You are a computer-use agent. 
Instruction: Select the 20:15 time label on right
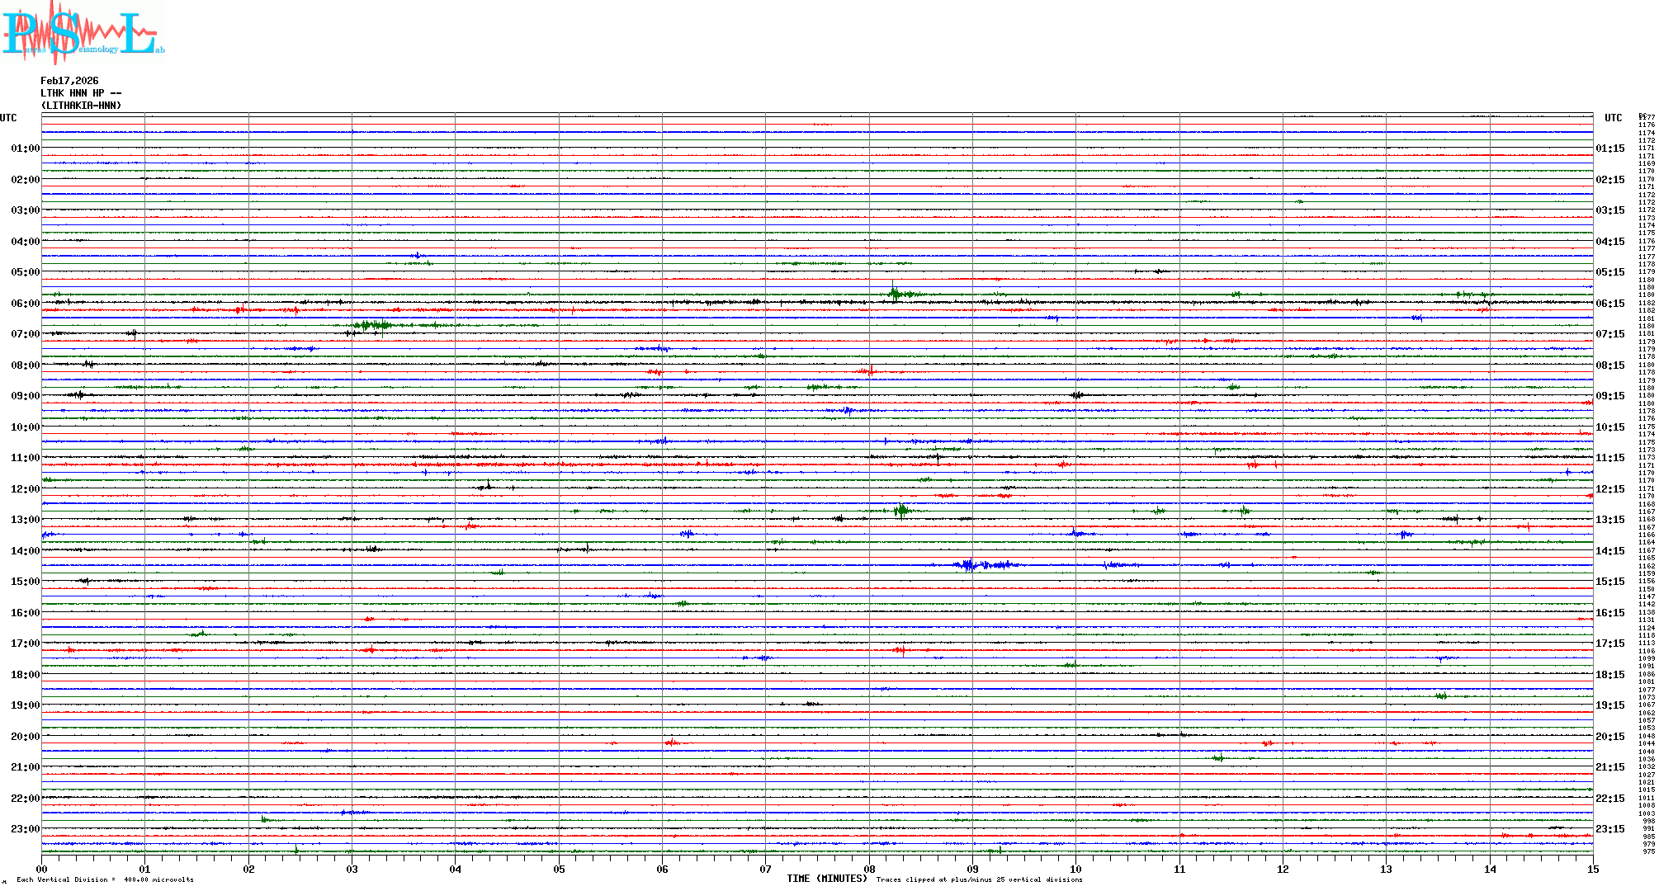click(1609, 737)
